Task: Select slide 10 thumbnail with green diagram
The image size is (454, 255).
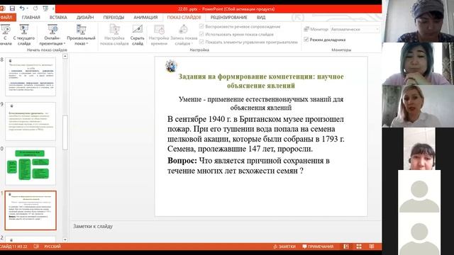Action: coord(31,166)
